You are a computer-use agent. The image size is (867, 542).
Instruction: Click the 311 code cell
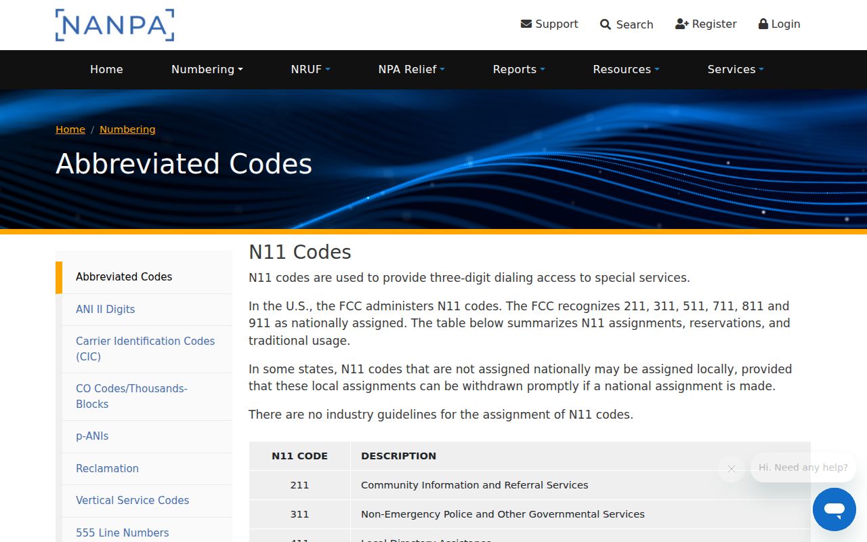point(299,514)
